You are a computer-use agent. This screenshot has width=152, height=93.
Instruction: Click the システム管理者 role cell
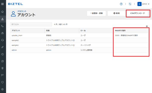coord(96,50)
